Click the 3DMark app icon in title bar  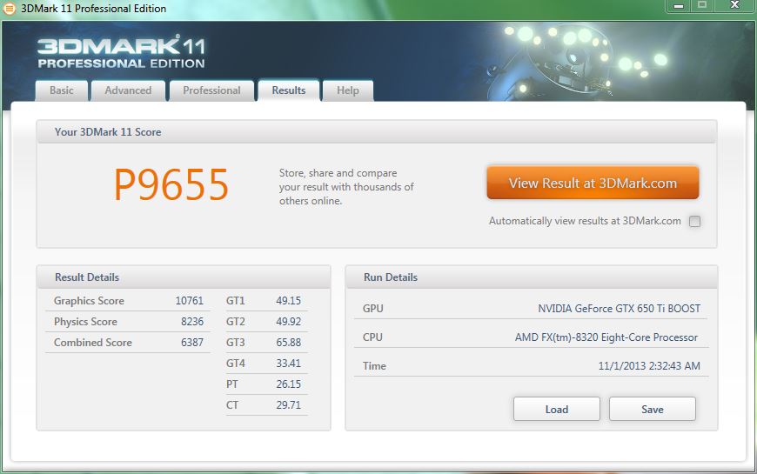pyautogui.click(x=9, y=8)
